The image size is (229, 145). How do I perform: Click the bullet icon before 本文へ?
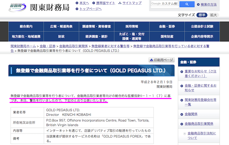tap(77, 3)
